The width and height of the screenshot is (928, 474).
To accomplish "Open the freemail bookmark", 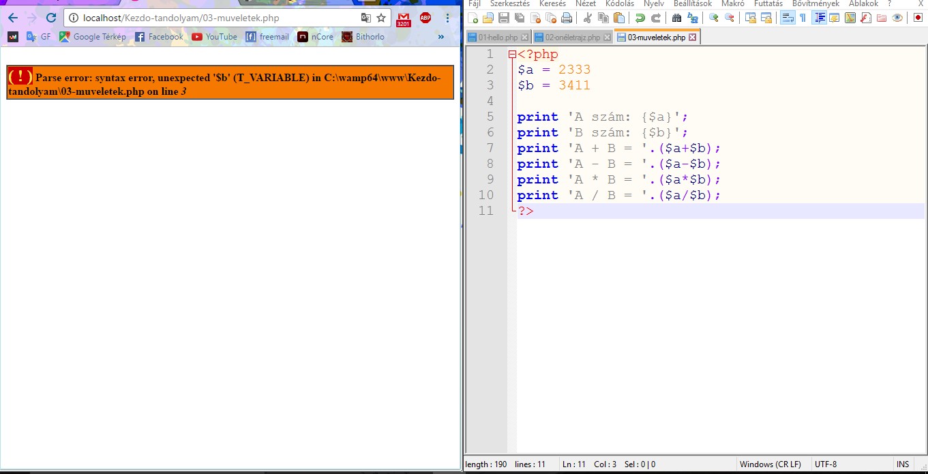I will [x=267, y=37].
